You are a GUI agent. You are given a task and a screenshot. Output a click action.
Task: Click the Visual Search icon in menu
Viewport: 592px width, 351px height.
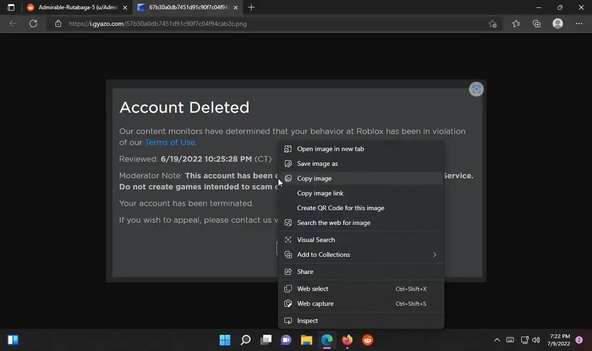288,240
